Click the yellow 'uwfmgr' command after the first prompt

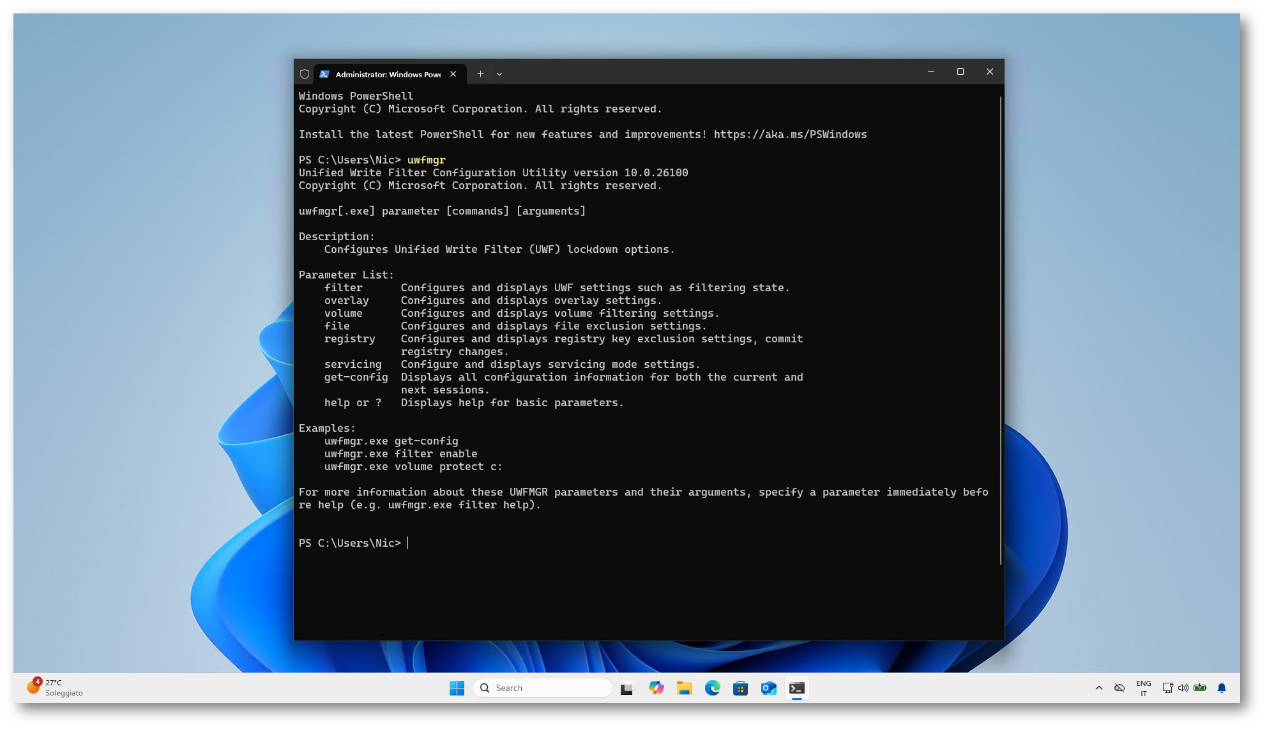tap(426, 160)
